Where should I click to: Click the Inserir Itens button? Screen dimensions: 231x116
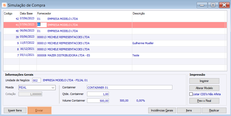point(15,110)
